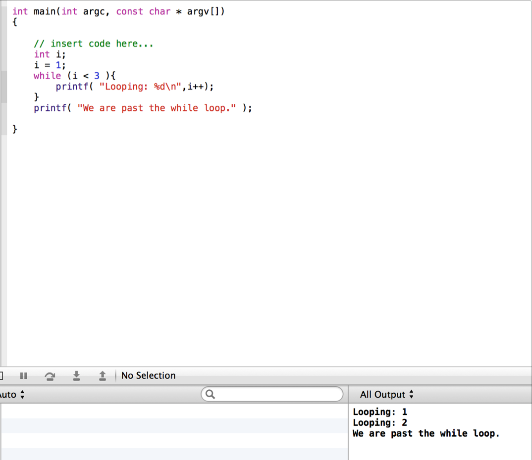The height and width of the screenshot is (460, 532).
Task: Click the Step Over debug icon
Action: 50,376
